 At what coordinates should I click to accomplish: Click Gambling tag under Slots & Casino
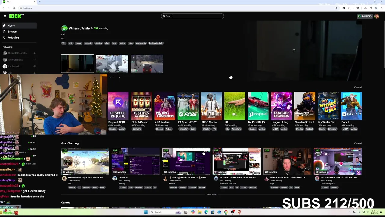click(137, 129)
